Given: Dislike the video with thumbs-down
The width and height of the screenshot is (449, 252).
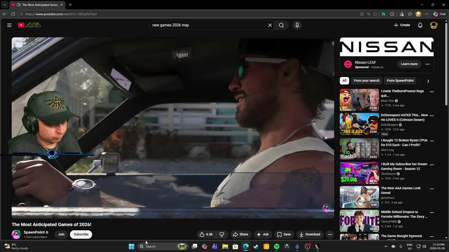Looking at the screenshot, I should pyautogui.click(x=222, y=234).
